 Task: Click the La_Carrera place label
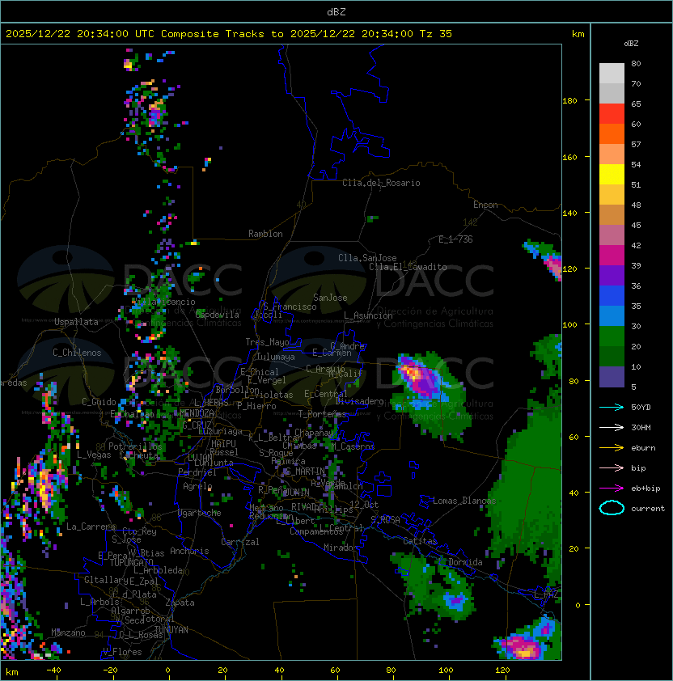click(91, 527)
